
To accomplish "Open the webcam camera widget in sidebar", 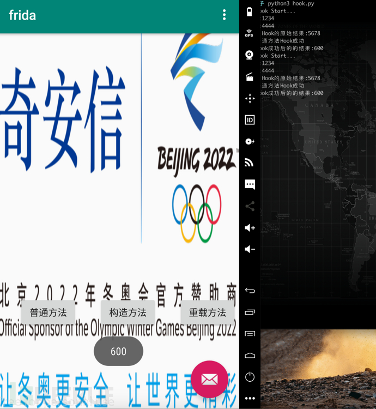I will 250,55.
